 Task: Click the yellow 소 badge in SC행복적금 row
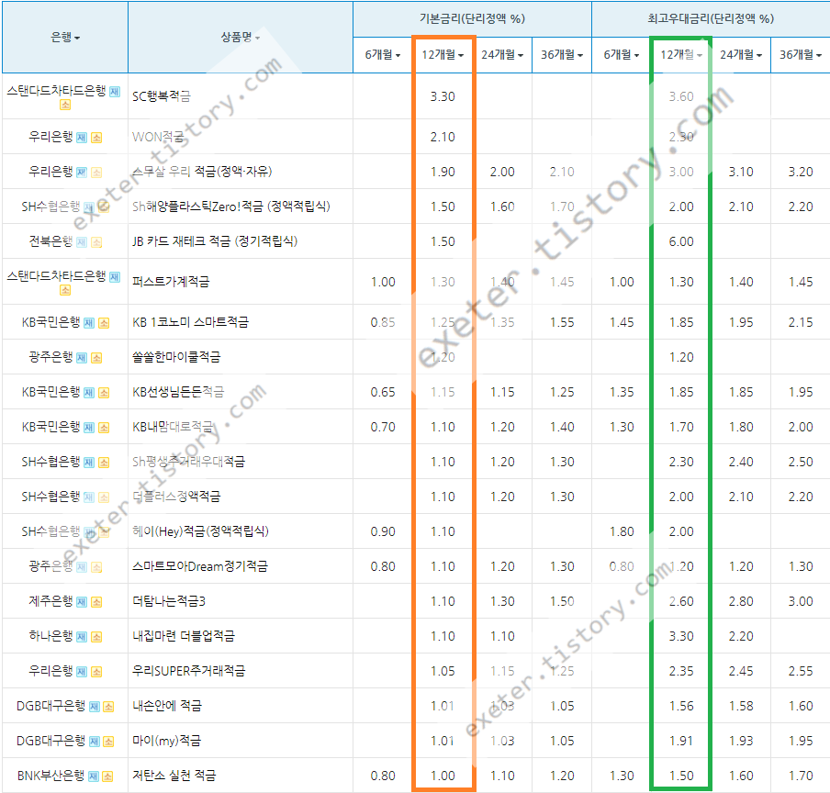(x=65, y=105)
